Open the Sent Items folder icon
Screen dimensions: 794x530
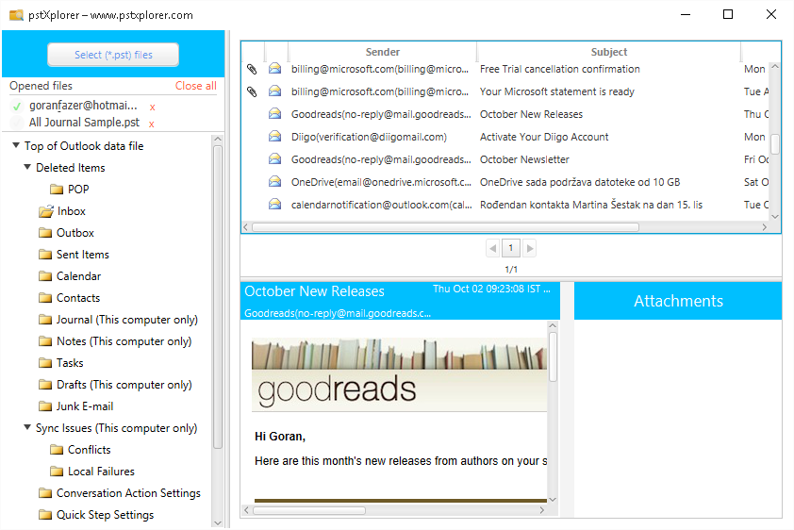tap(45, 255)
